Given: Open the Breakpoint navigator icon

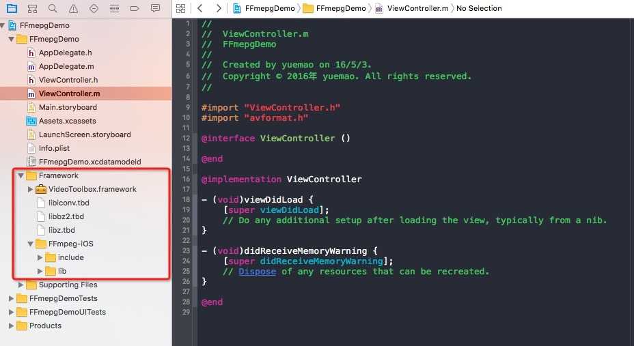Looking at the screenshot, I should point(135,8).
